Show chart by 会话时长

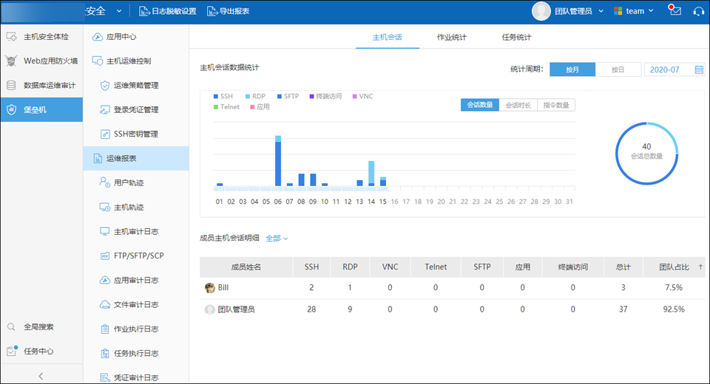click(518, 105)
